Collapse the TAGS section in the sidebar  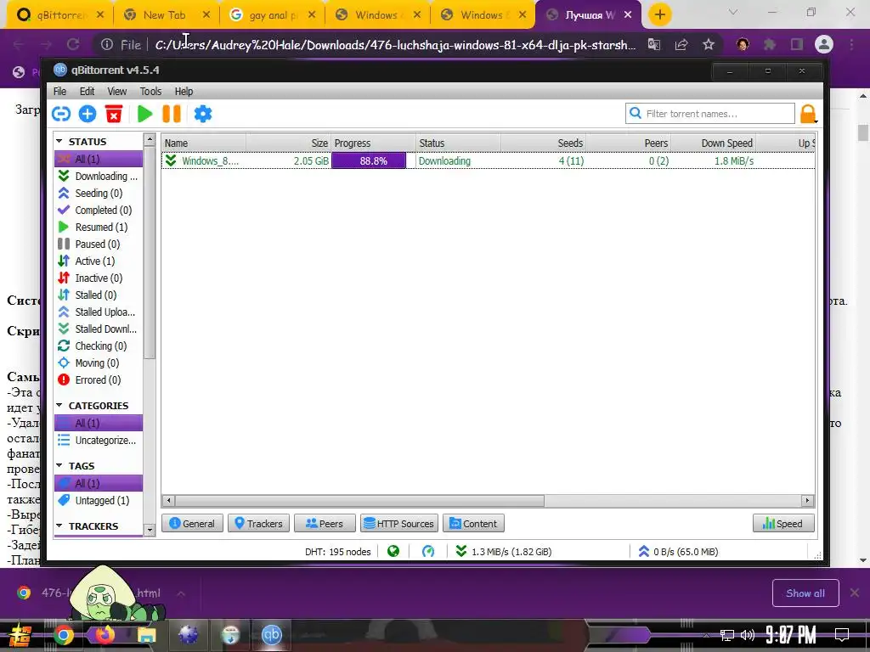click(59, 466)
